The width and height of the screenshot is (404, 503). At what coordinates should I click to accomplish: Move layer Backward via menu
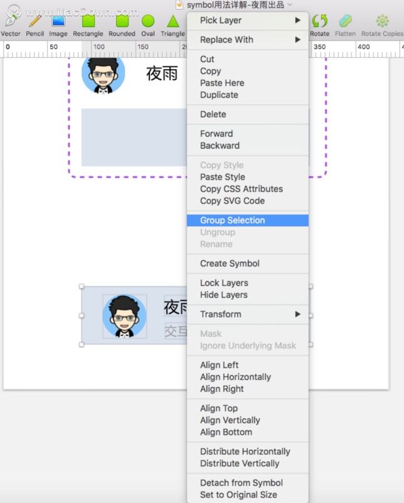pos(248,146)
